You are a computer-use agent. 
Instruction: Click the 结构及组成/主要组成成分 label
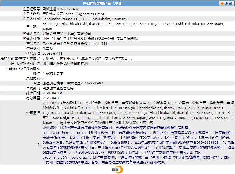[x=20, y=58]
